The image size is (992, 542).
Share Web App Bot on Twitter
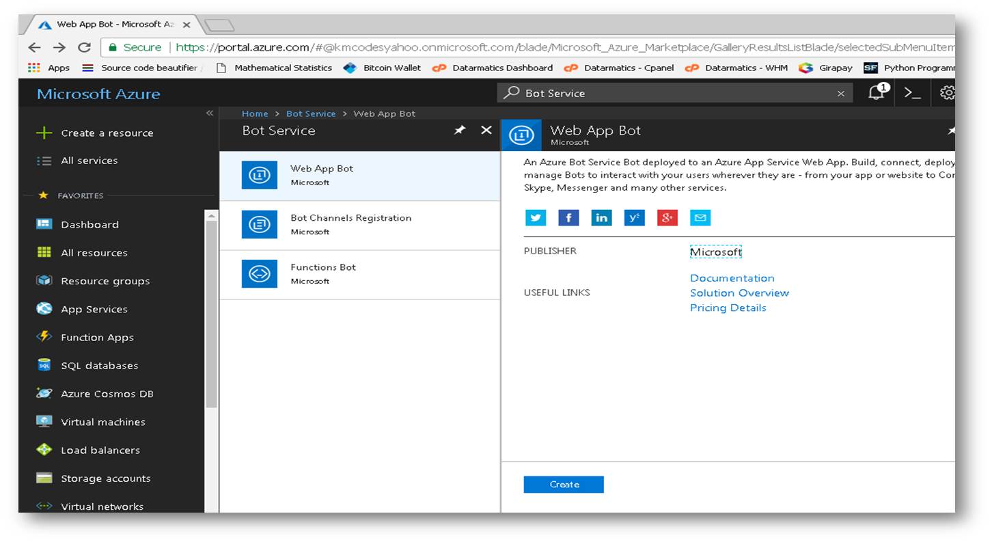point(536,217)
